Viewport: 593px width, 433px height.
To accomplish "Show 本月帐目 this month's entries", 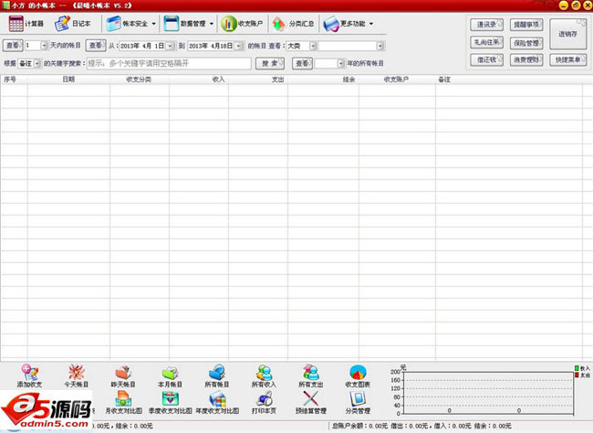I will (x=171, y=375).
